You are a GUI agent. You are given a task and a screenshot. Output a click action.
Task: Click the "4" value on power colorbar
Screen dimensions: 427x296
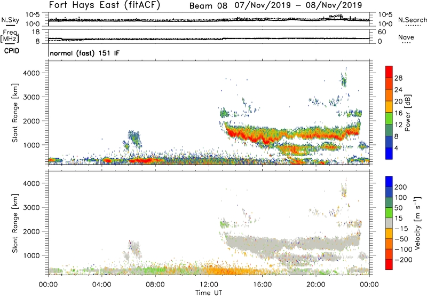tap(396, 148)
